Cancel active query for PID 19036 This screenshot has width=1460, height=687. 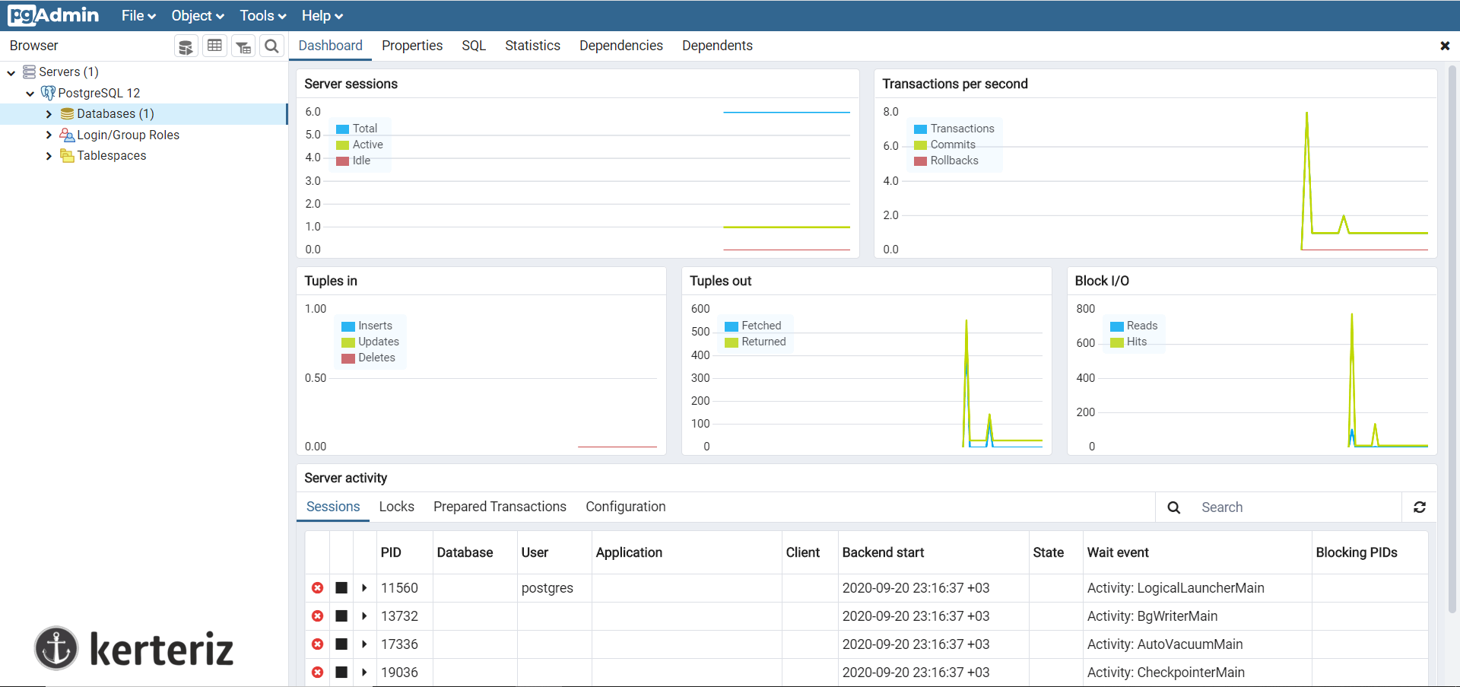click(341, 673)
